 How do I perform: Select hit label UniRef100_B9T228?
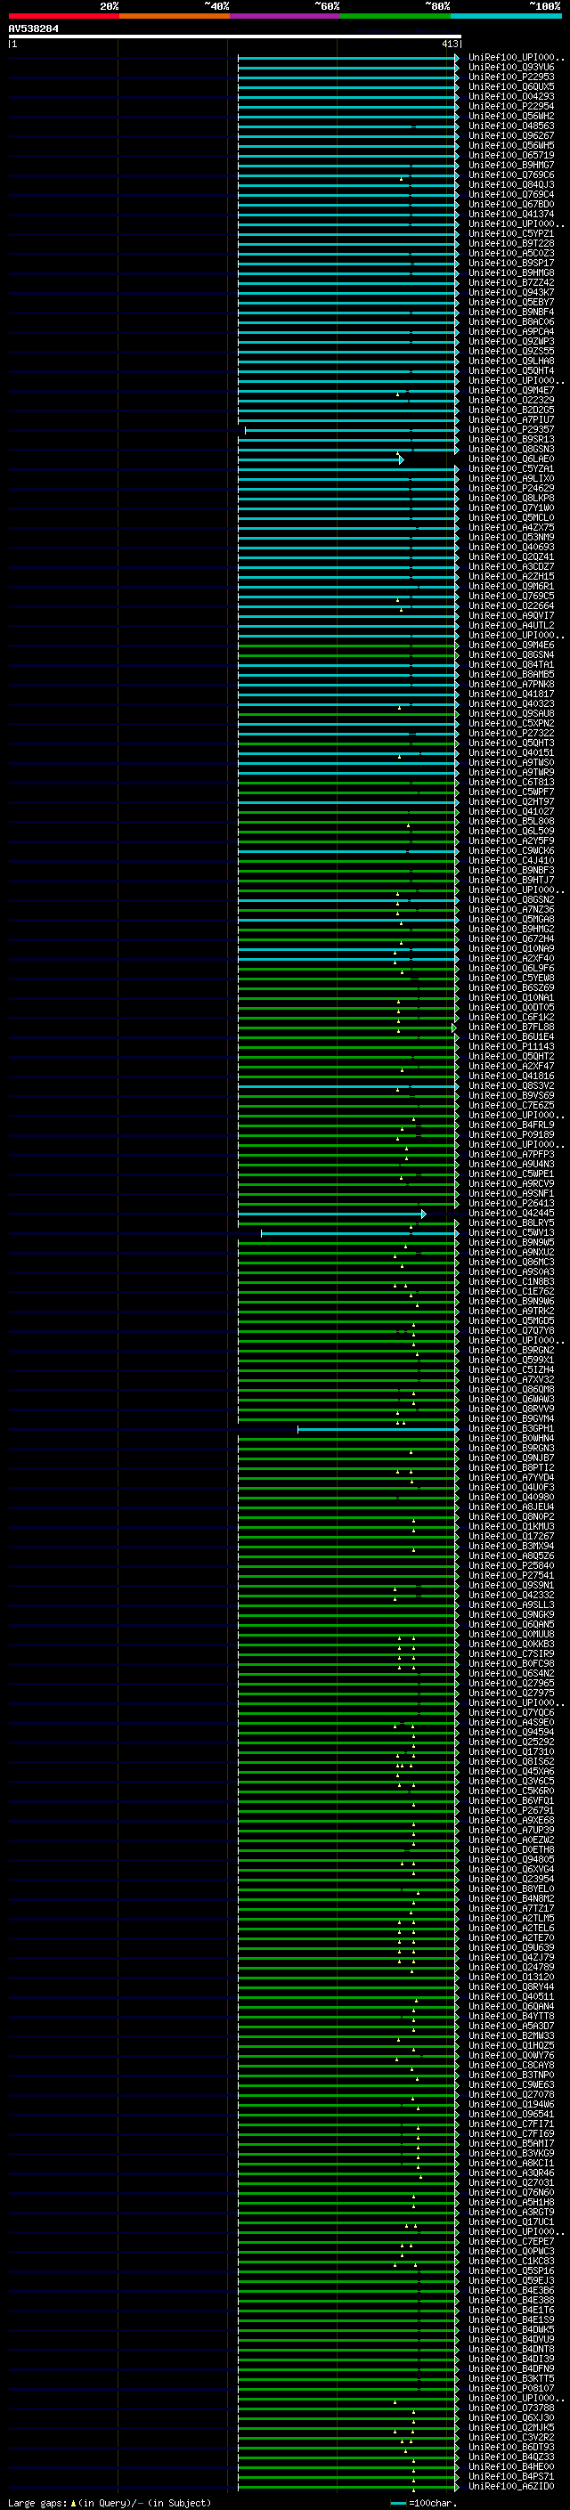point(510,244)
